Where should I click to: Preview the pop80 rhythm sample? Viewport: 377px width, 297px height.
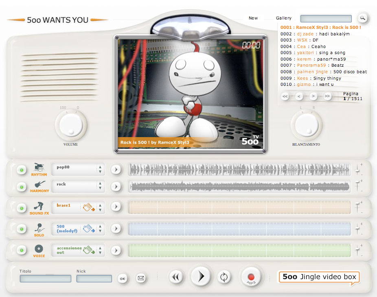(x=116, y=169)
